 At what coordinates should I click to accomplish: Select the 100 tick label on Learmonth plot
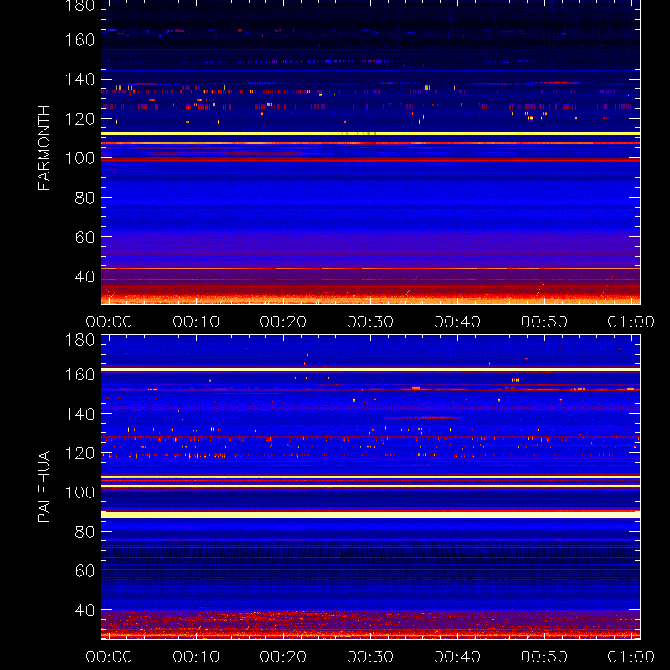pyautogui.click(x=80, y=158)
